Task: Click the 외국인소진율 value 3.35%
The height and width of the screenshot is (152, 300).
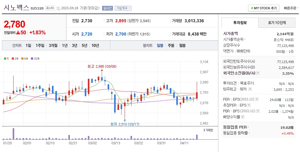Action: [x=288, y=74]
